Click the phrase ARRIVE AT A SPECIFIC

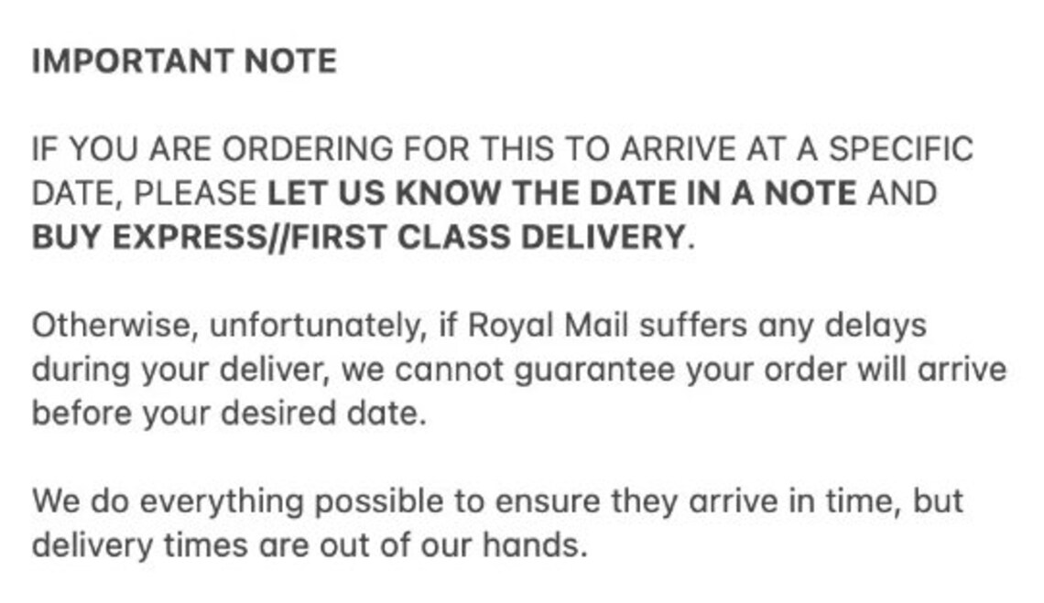coord(797,148)
